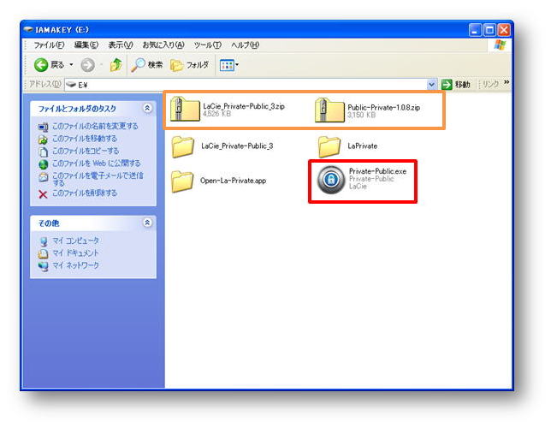The image size is (551, 428).
Task: Click the Windows flag logo throbber
Action: pos(500,45)
